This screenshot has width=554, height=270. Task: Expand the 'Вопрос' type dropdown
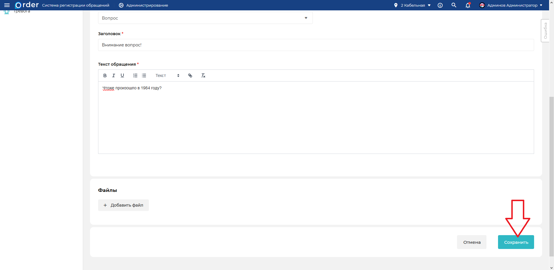pos(205,18)
